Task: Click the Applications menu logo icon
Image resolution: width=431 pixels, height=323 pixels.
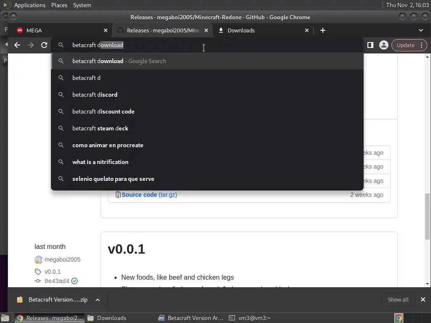Action: [x=7, y=5]
